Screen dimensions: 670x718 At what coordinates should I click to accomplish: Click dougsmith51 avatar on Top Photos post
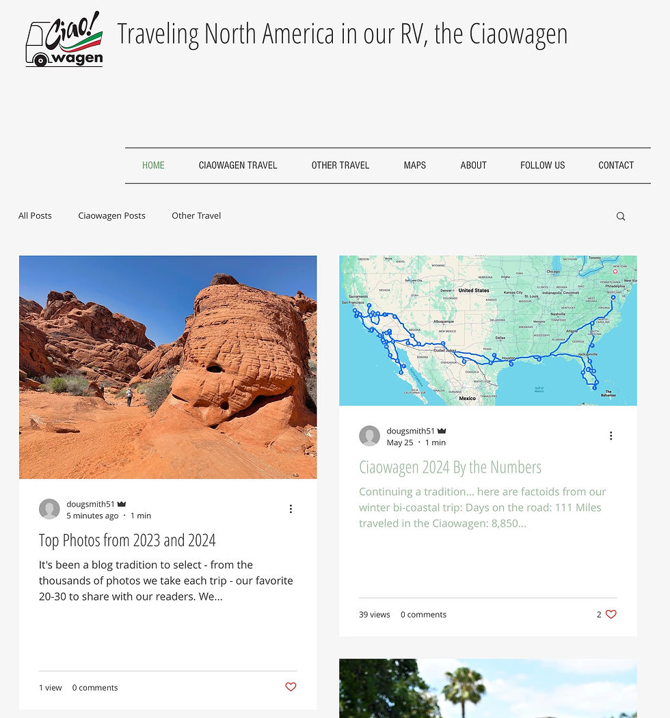49,509
